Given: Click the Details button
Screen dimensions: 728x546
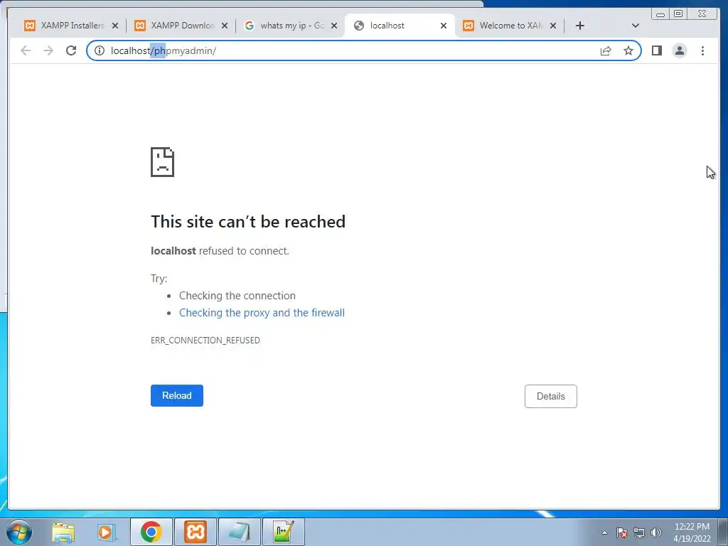Looking at the screenshot, I should (551, 397).
